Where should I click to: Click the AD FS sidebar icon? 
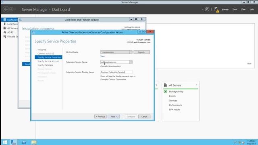click(x=5, y=32)
